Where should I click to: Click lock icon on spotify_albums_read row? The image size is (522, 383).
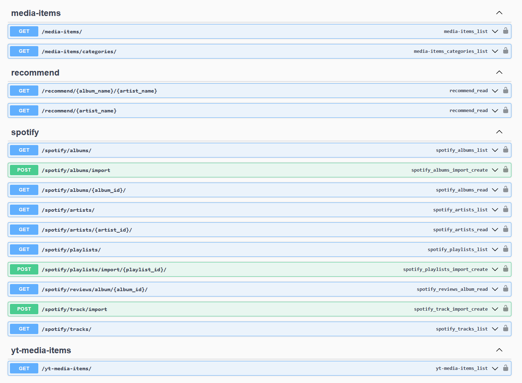(x=506, y=189)
